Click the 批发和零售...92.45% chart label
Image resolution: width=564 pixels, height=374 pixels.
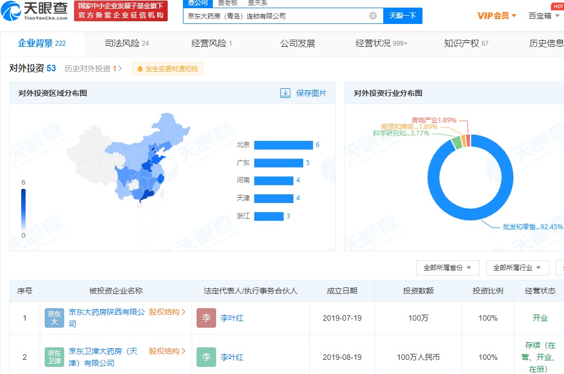tap(533, 227)
